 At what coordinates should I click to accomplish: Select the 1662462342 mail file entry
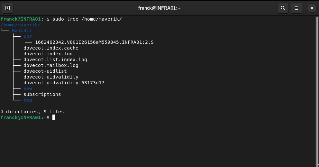(94, 42)
